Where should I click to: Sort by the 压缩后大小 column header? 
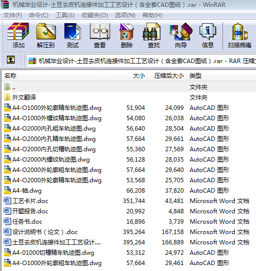167,76
